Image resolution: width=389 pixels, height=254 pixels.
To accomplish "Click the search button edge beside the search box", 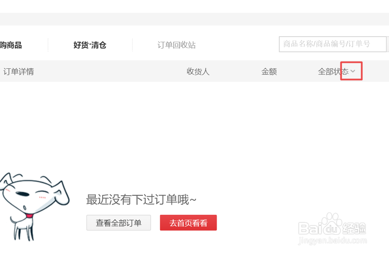I will (388, 44).
